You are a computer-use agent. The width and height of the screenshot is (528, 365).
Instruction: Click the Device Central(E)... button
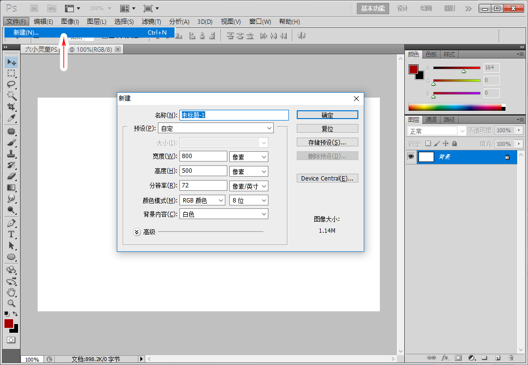(327, 178)
